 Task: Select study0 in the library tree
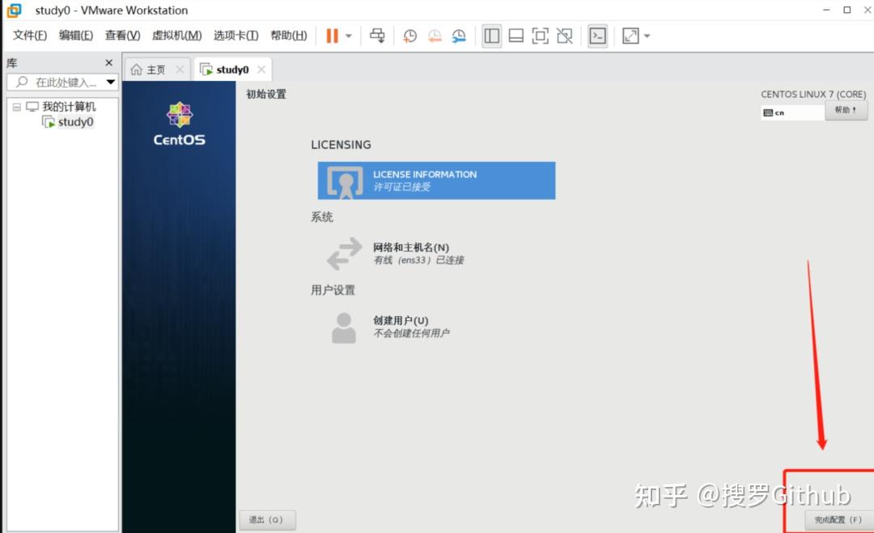pos(75,122)
